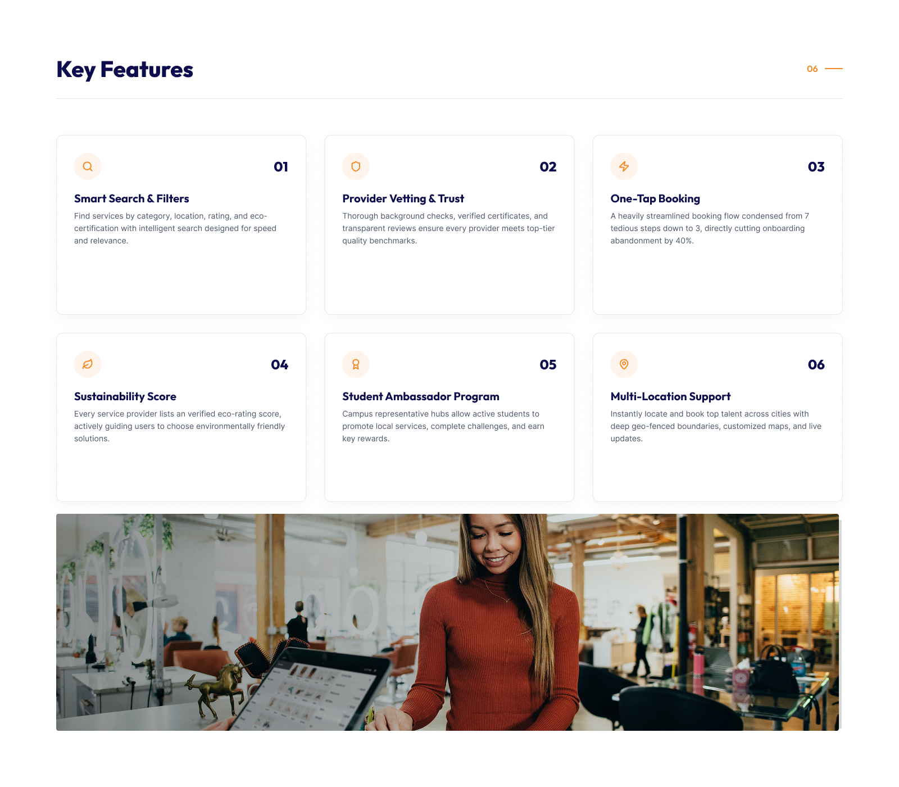Click card number 02

tap(548, 166)
